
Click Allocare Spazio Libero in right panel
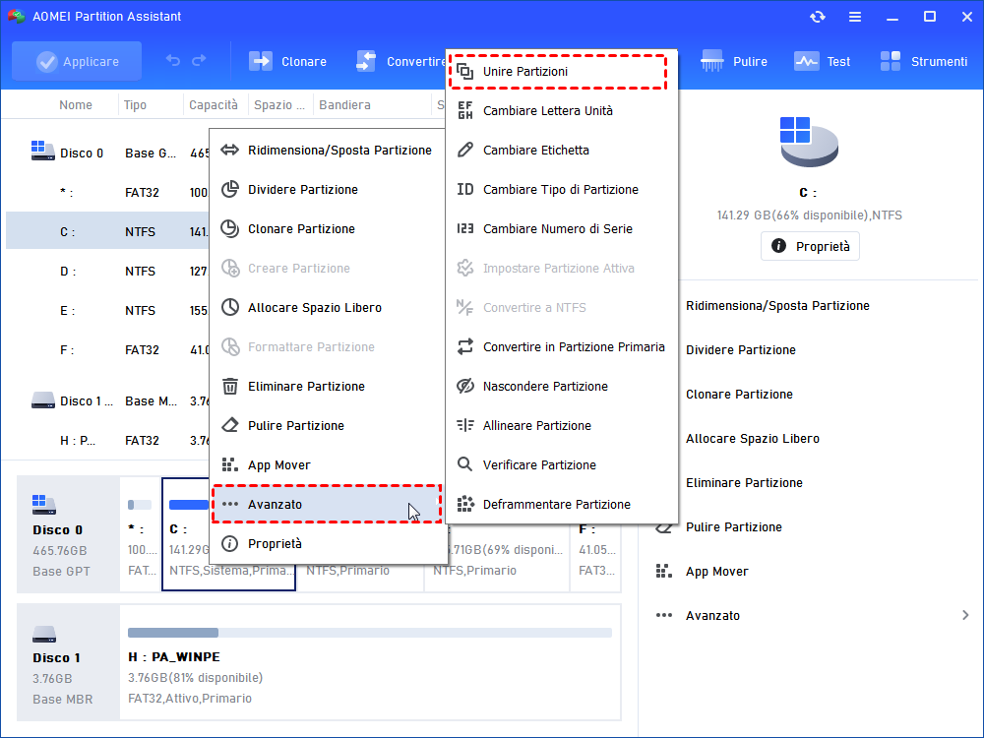pyautogui.click(x=753, y=439)
